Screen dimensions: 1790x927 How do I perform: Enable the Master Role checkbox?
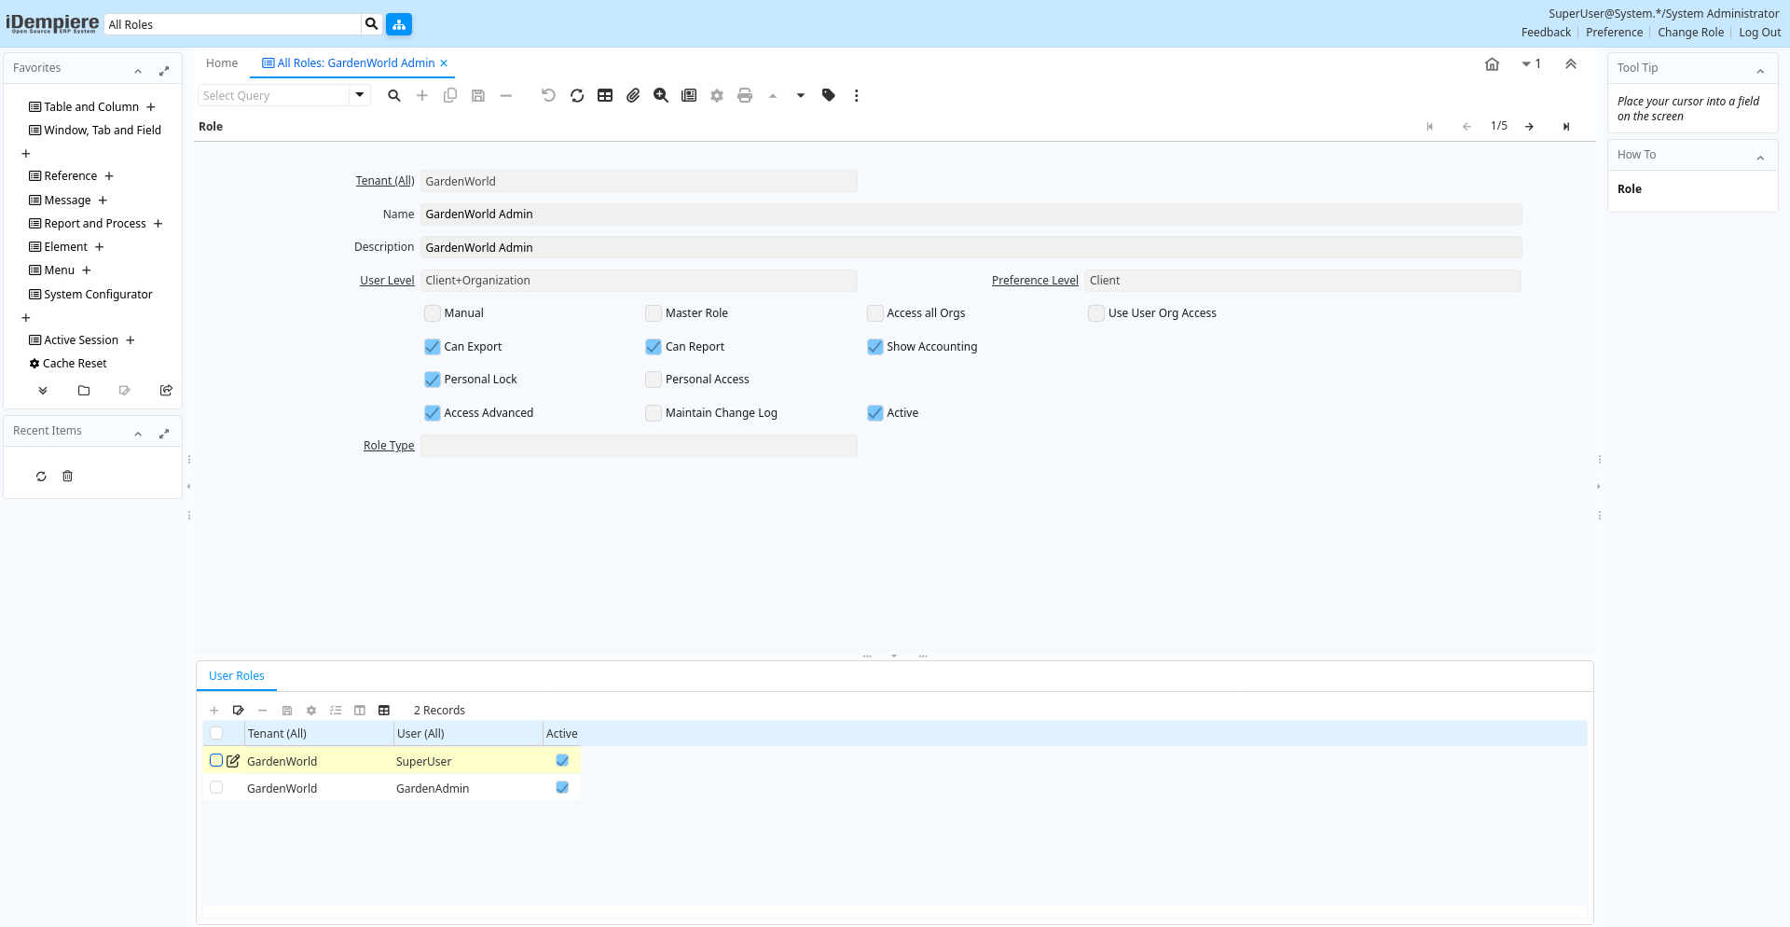click(x=654, y=313)
